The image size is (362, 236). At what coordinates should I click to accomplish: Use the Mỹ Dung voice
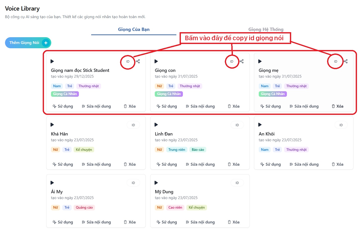coord(167,222)
